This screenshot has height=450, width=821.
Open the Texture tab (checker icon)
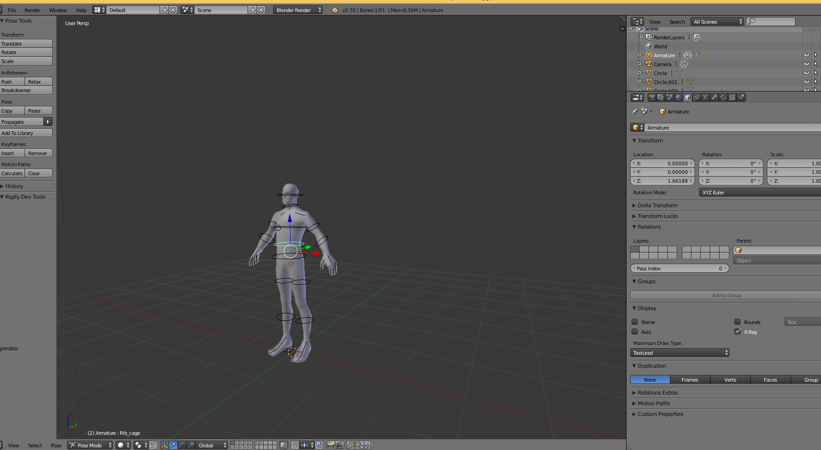point(732,97)
